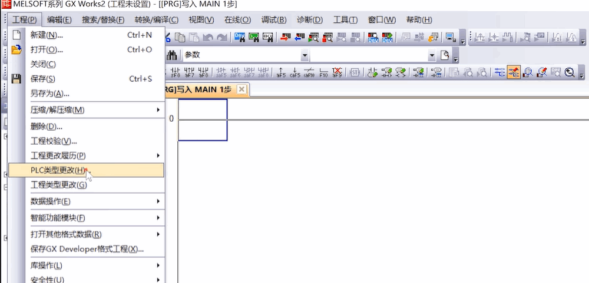Image resolution: width=589 pixels, height=283 pixels.
Task: Click the caF5 down-arrow icon
Action: coord(295,72)
